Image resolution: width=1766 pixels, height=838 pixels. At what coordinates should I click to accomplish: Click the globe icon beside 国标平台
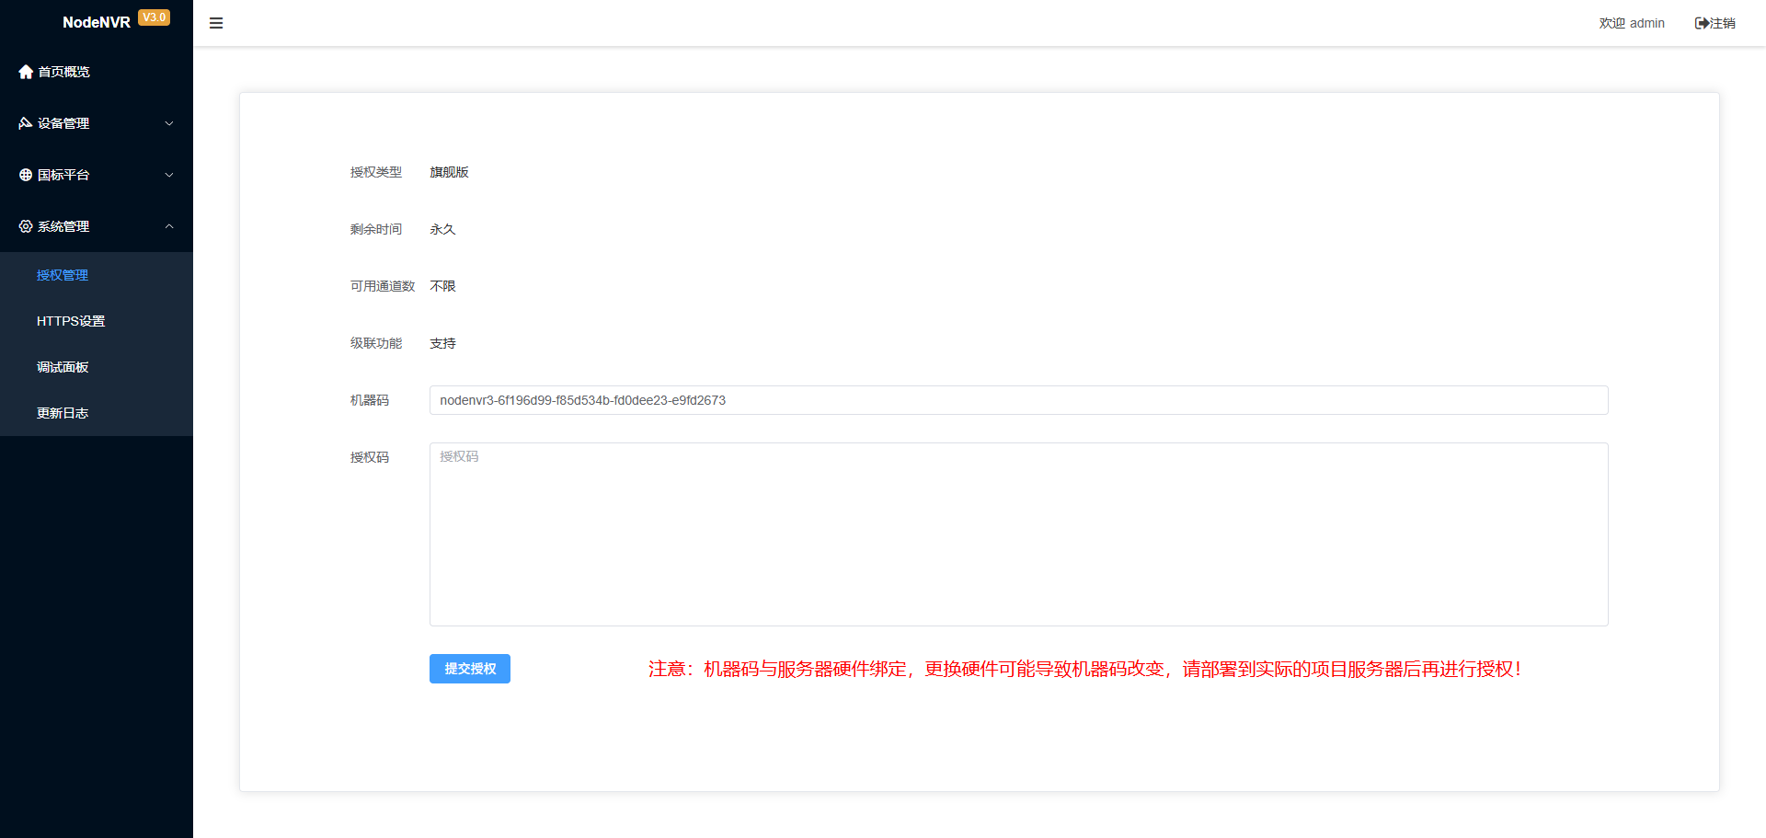click(x=26, y=175)
